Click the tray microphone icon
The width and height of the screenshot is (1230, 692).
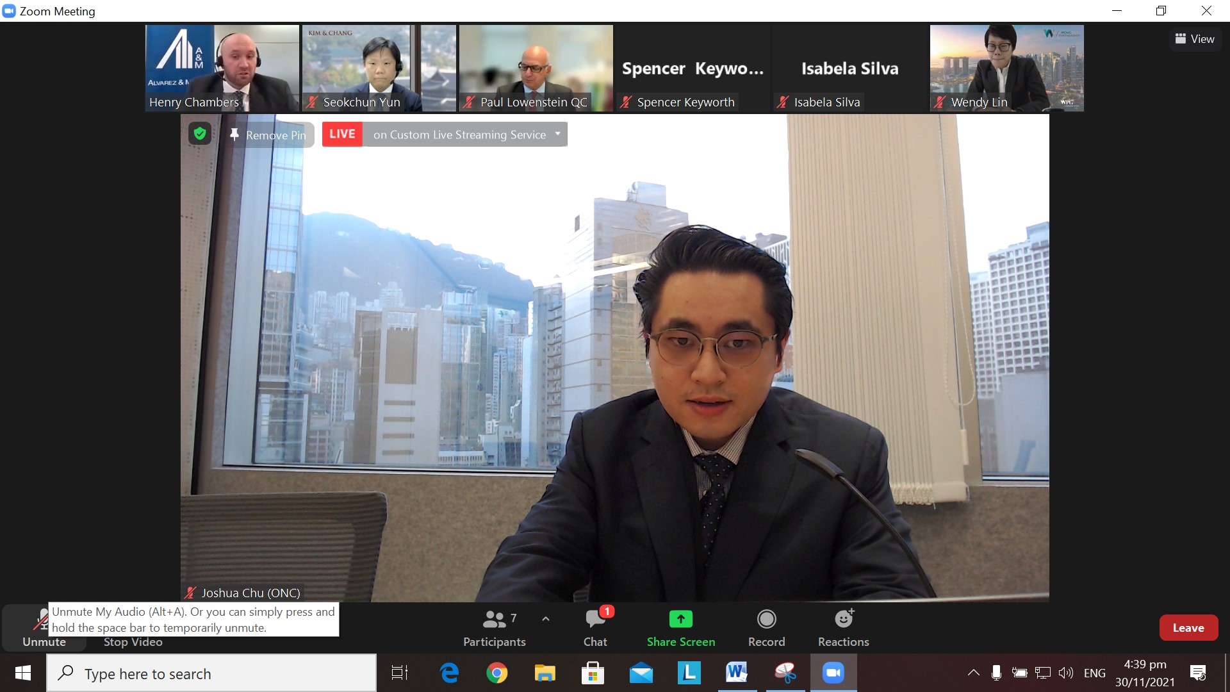996,673
